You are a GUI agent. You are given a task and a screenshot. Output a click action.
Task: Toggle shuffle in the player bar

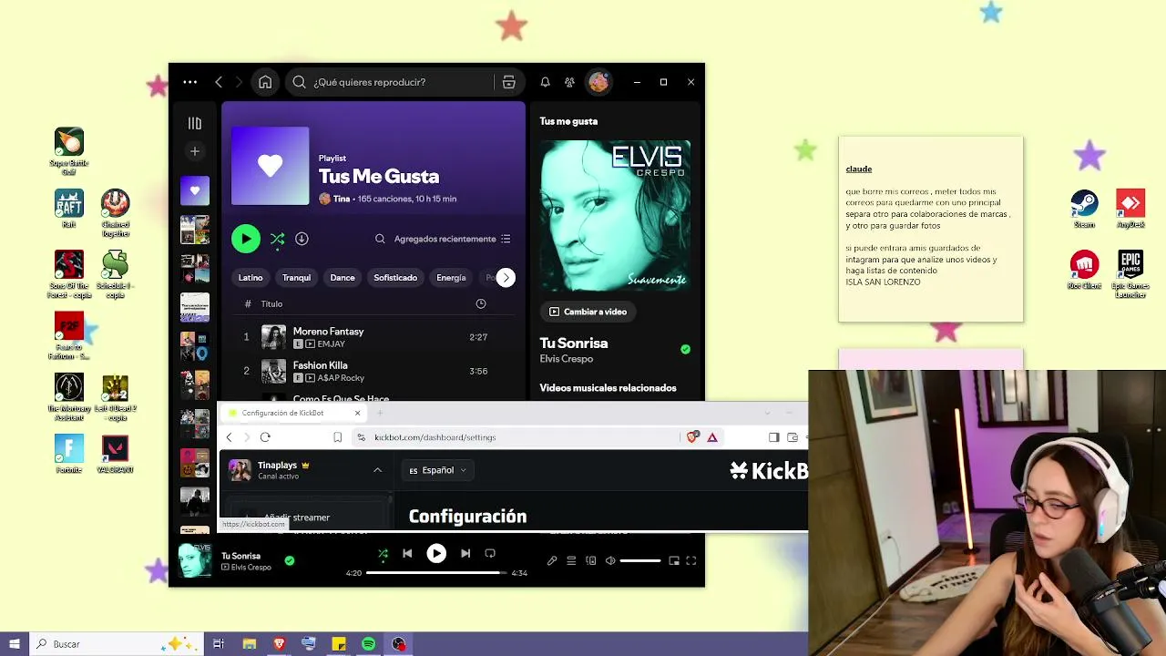383,553
